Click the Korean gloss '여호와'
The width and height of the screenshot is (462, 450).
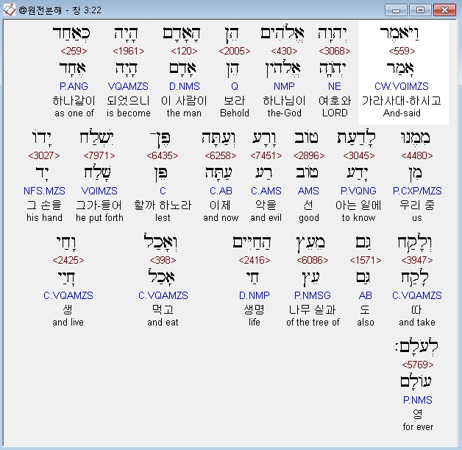(x=335, y=101)
